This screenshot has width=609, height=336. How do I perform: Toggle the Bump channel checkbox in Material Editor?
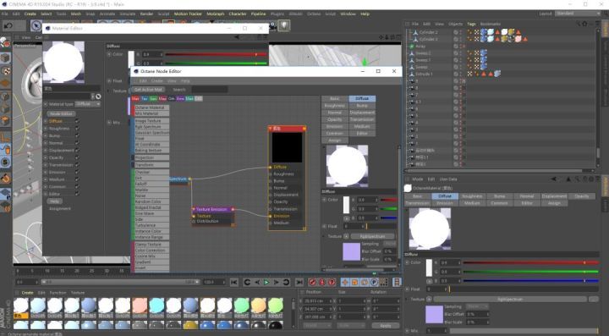(77, 136)
